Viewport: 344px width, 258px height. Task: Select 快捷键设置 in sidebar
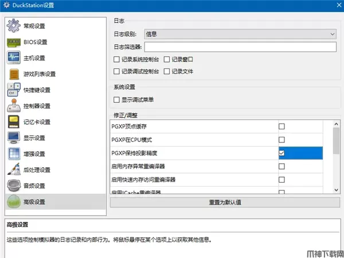[x=56, y=90]
